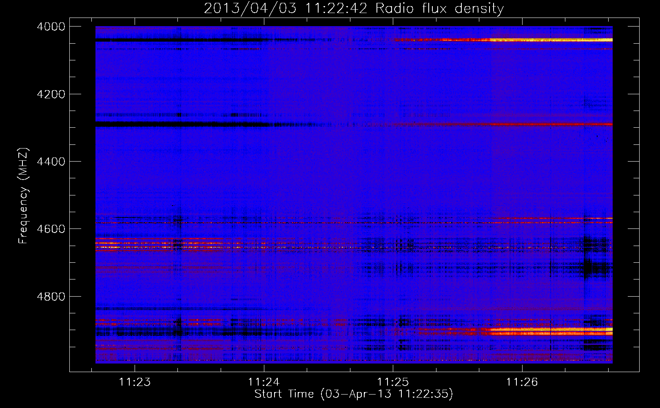
Task: Click the plot title '2013/04/03 11:22:42 Radio flux density'
Action: click(354, 9)
